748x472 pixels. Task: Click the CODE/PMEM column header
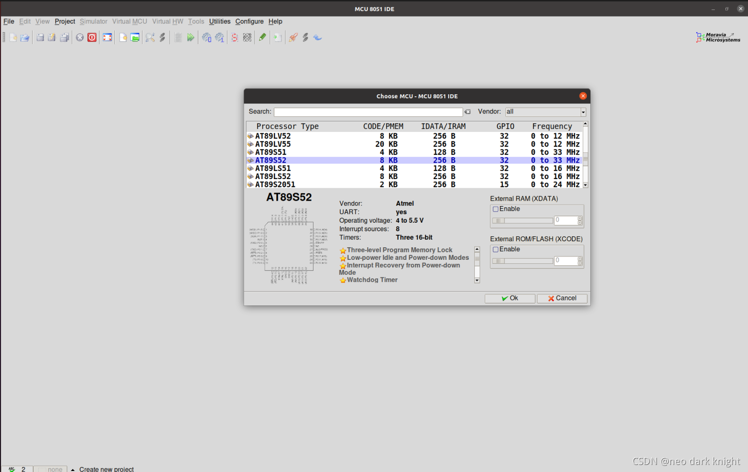[x=383, y=126]
